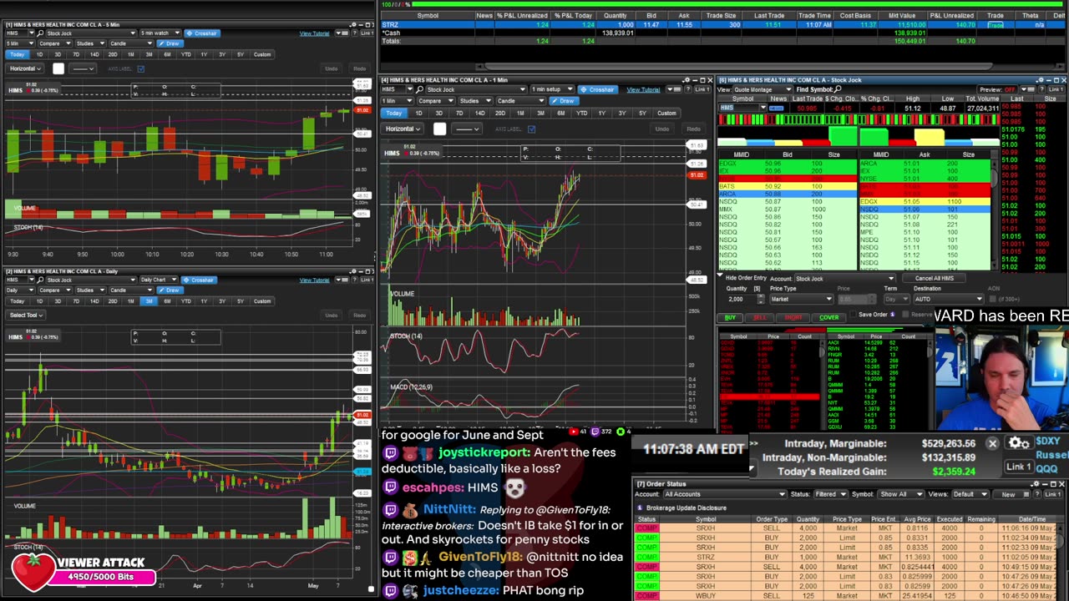The image size is (1069, 601).
Task: Click Undo in the 1 Min chart
Action: click(x=661, y=129)
